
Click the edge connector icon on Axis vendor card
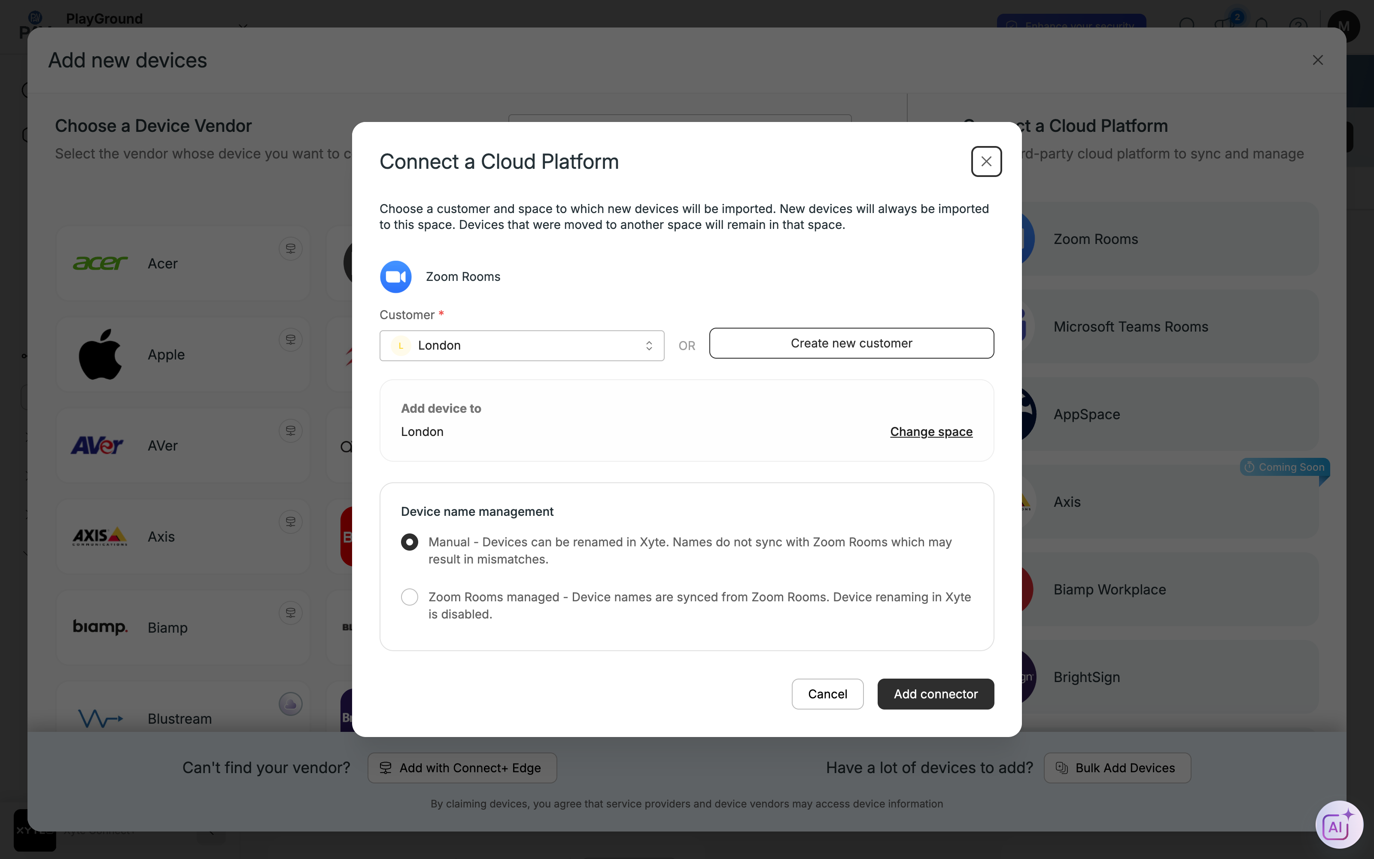click(291, 521)
